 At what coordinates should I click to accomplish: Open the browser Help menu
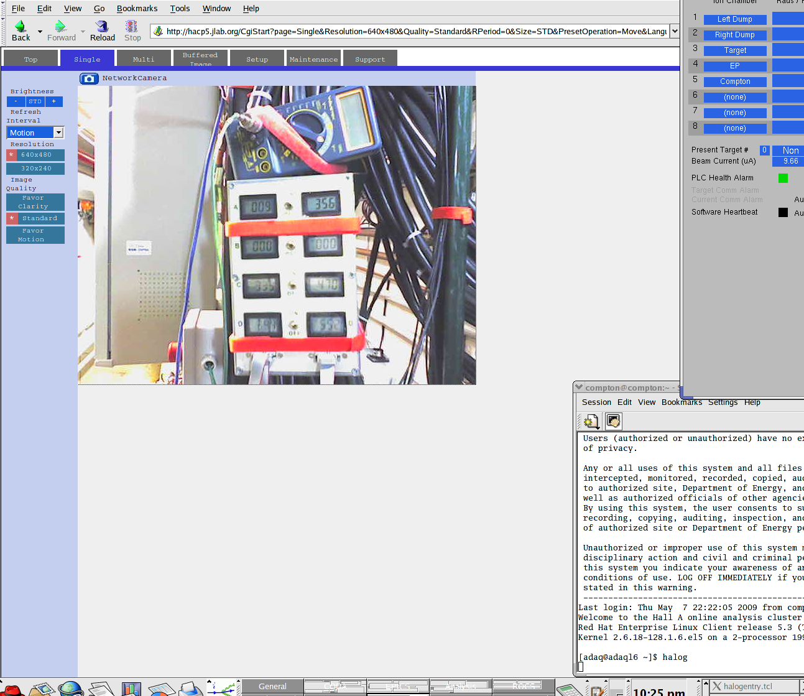251,9
